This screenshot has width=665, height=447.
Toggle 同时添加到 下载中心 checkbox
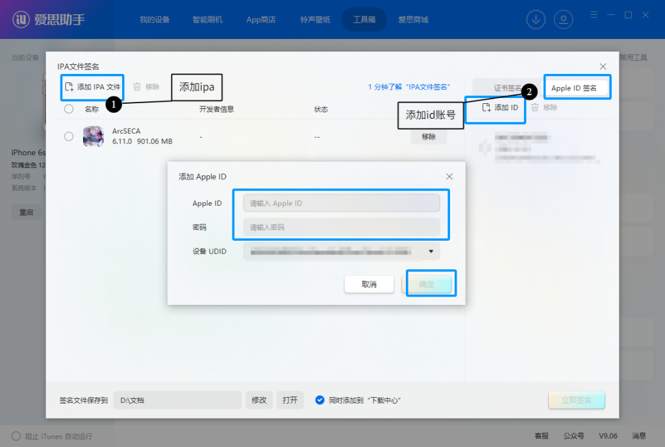click(x=320, y=400)
